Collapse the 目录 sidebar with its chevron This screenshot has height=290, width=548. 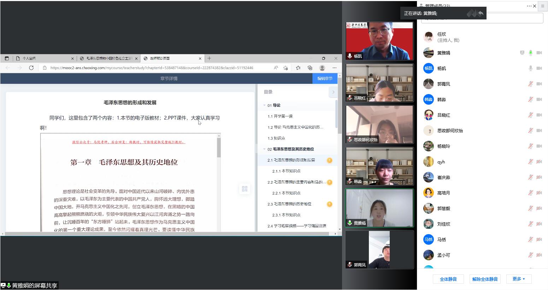(332, 92)
